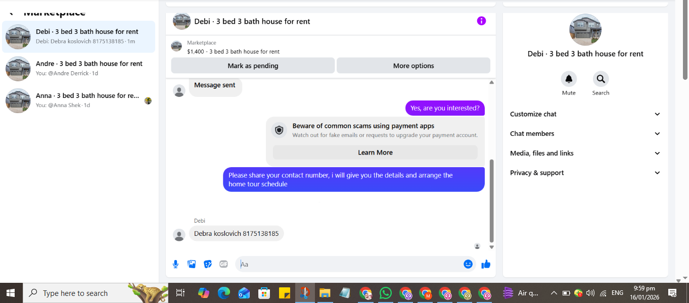Click the microphone voice clip icon

[175, 264]
